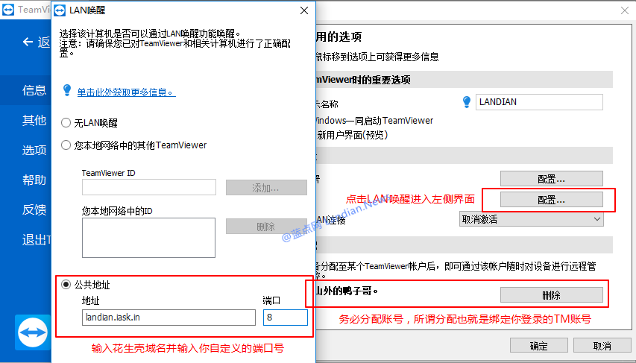Close the LAN唤醒 dialog with the X

tap(303, 11)
